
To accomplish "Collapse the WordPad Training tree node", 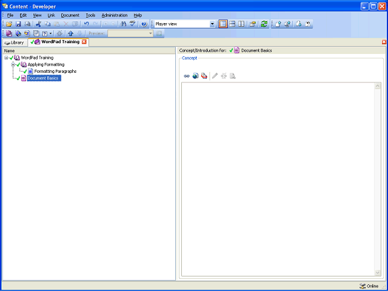I will pos(6,58).
